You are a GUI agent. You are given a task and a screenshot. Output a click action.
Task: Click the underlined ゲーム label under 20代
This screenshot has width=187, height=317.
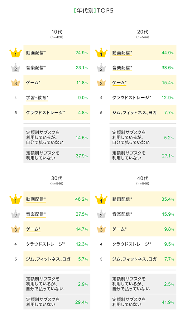[119, 83]
